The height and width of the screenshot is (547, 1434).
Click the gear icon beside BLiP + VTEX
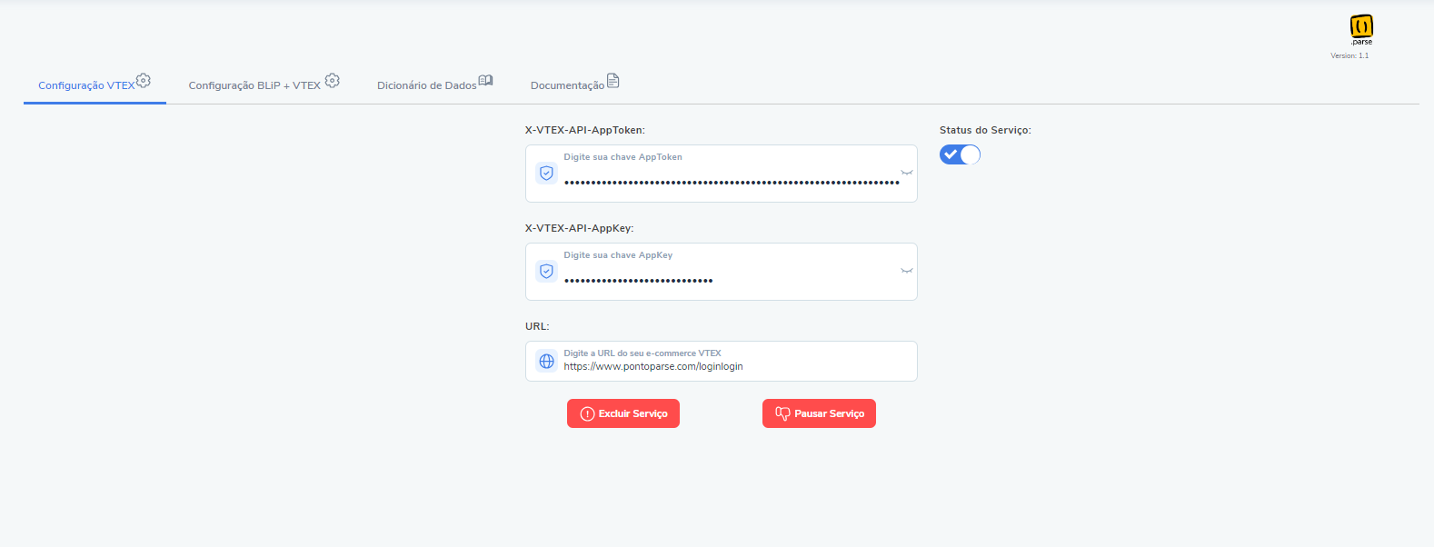coord(333,81)
